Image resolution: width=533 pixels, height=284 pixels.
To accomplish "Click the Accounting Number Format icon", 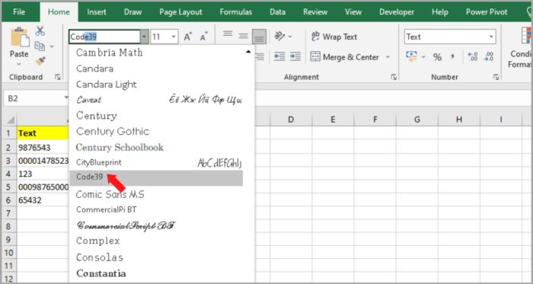I will pos(412,56).
